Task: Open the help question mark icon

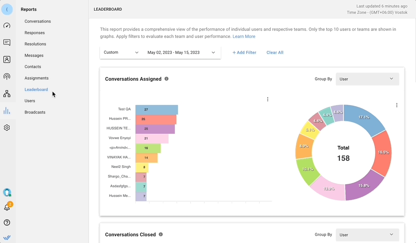Action: 7,222
